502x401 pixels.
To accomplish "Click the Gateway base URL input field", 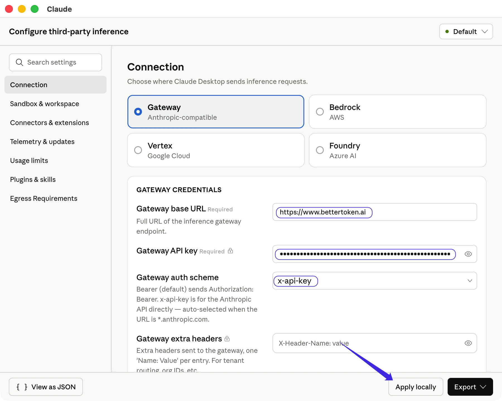I will coord(375,212).
